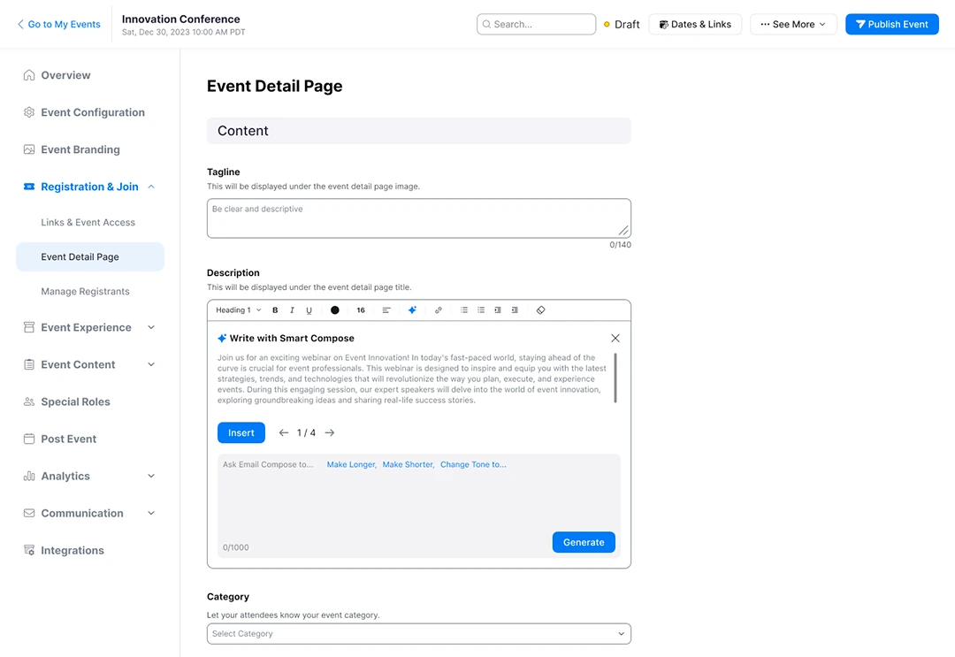Click the eraser clear formatting icon
The height and width of the screenshot is (657, 955).
point(540,310)
